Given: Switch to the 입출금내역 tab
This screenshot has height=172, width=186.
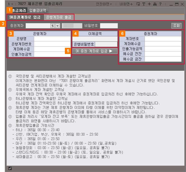Looking at the screenshot, I should click(x=38, y=10).
